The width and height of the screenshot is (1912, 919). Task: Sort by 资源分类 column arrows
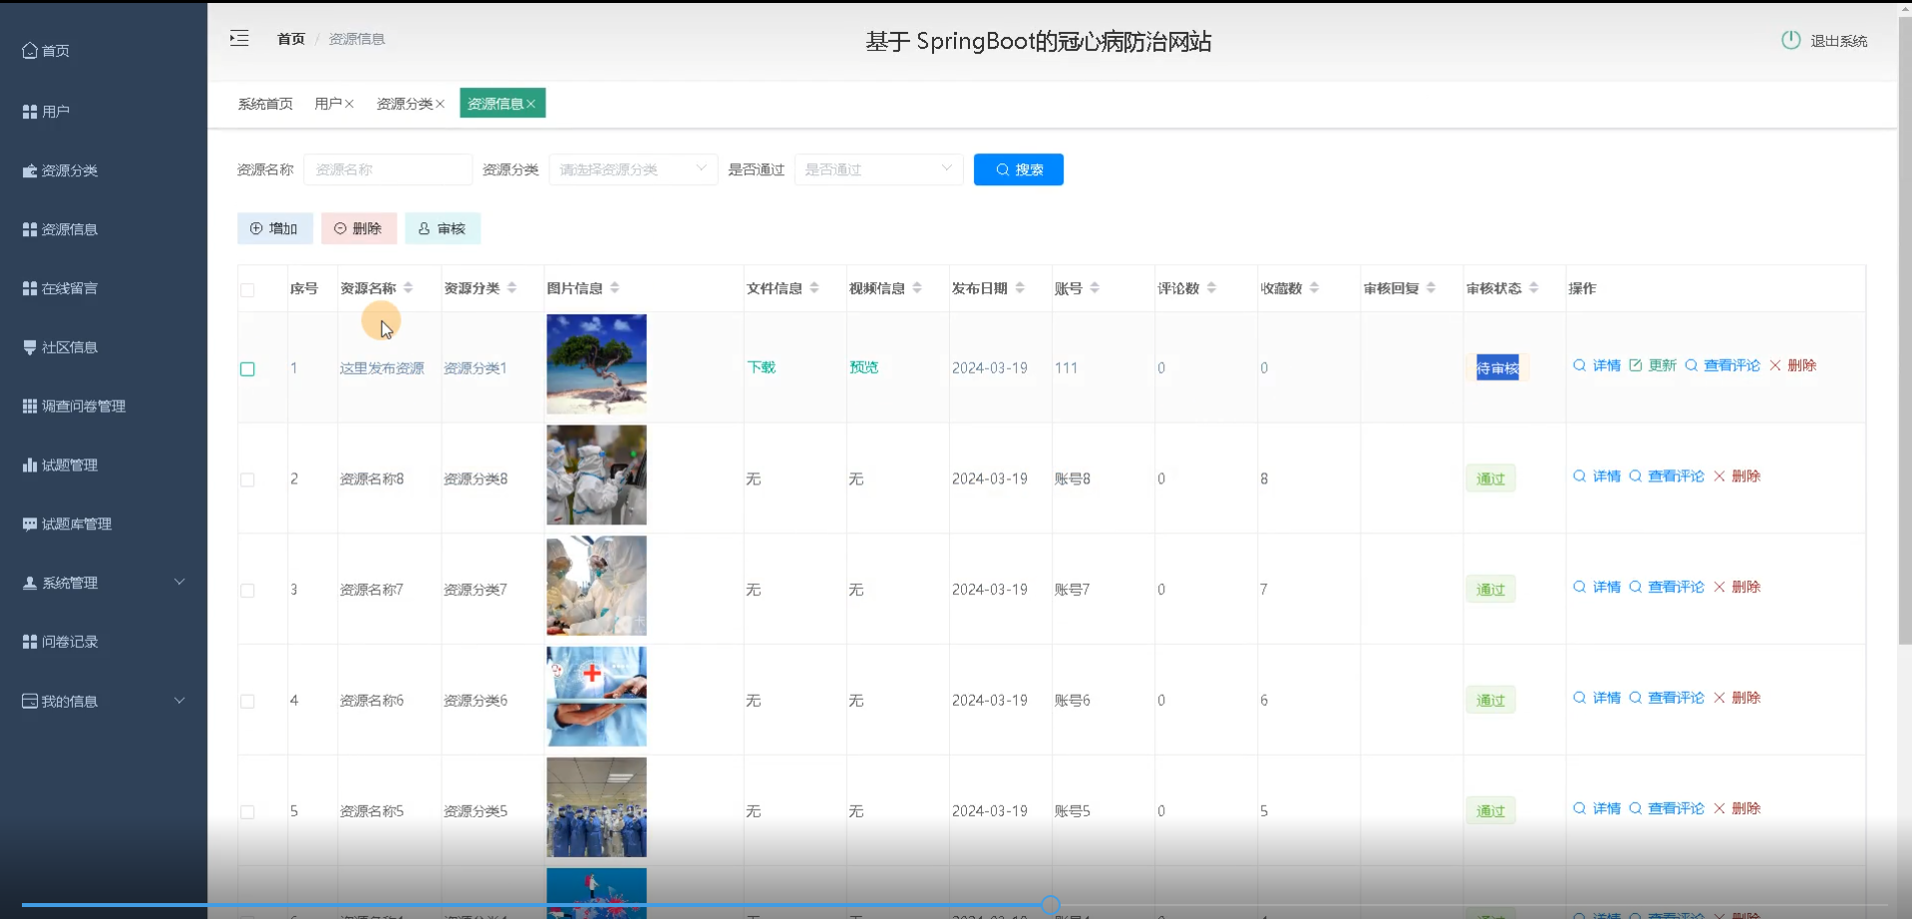(x=511, y=288)
